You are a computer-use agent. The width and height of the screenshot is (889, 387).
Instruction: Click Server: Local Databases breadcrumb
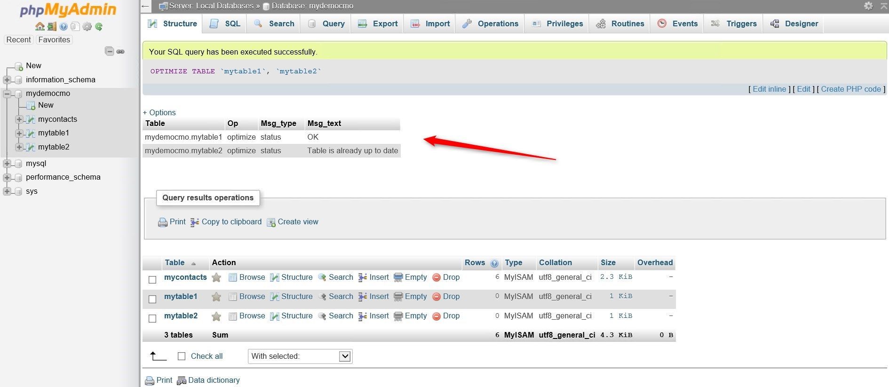click(x=211, y=6)
